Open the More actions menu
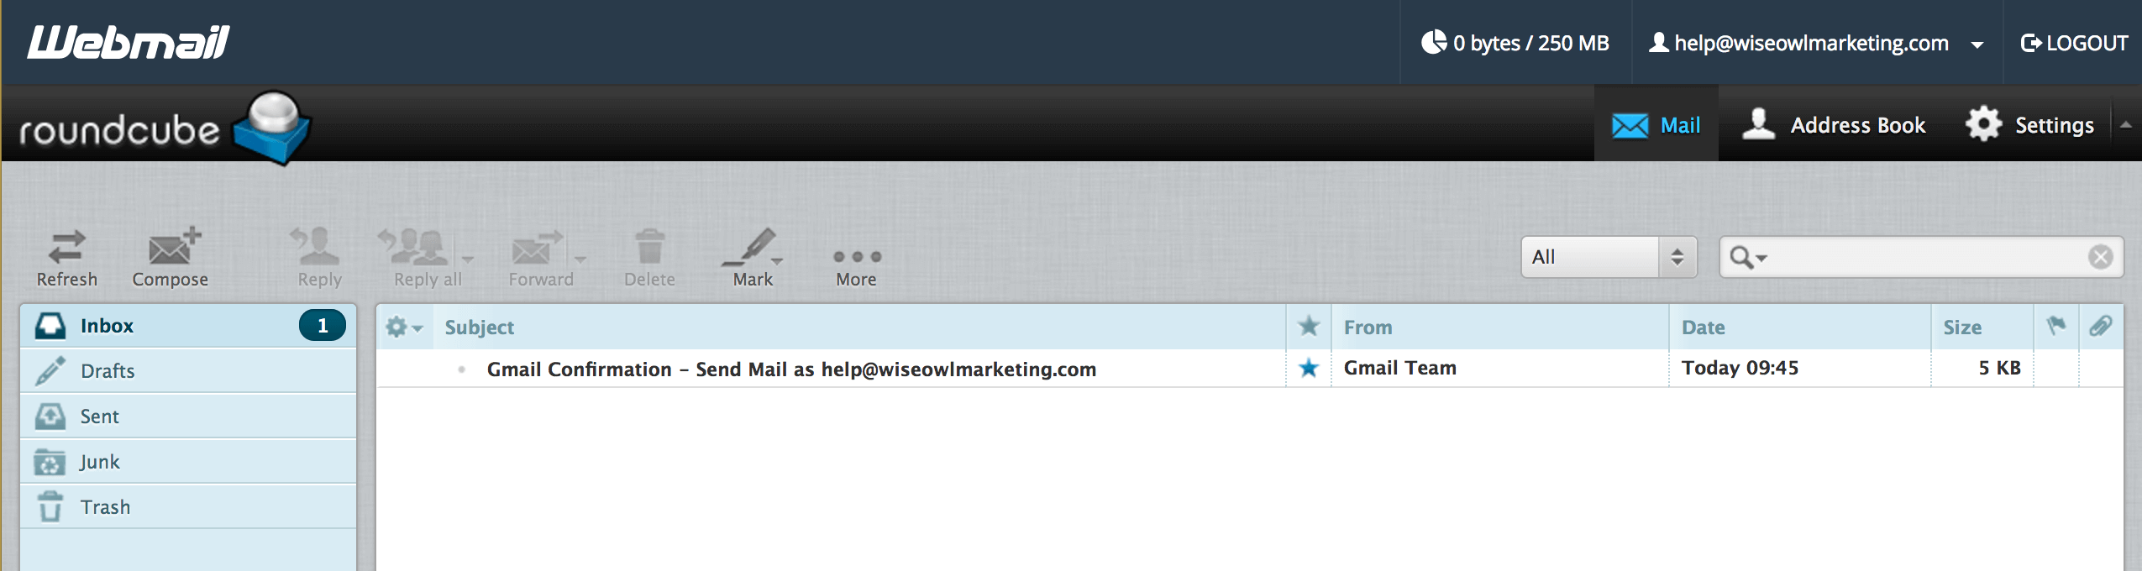 pyautogui.click(x=857, y=267)
